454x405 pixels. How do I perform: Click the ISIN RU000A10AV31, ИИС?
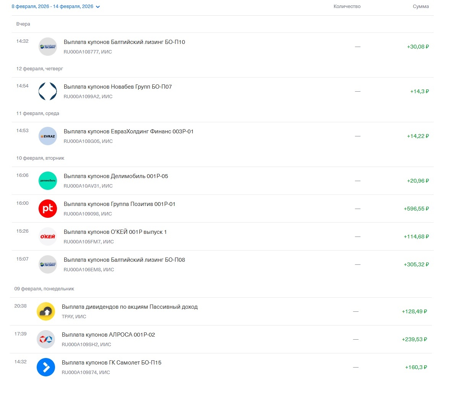coord(88,186)
